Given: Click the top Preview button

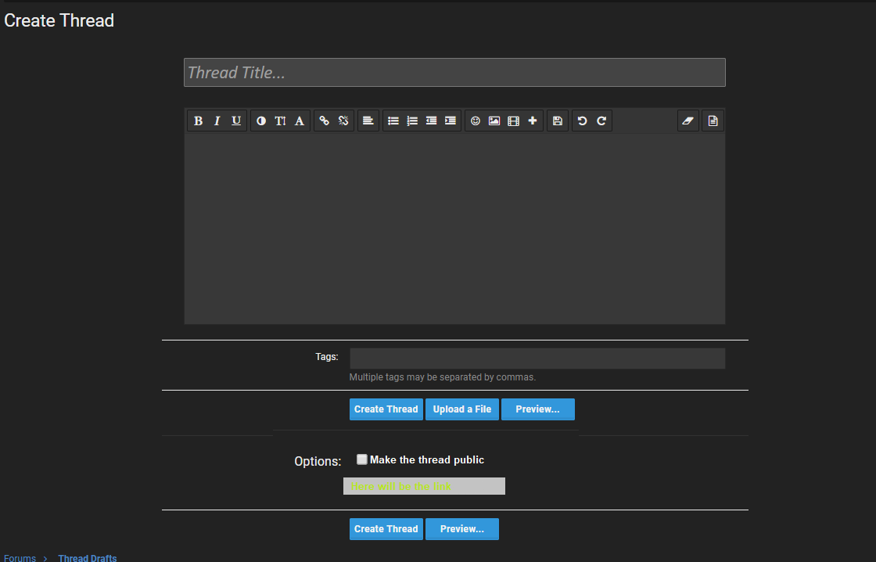Looking at the screenshot, I should (538, 409).
